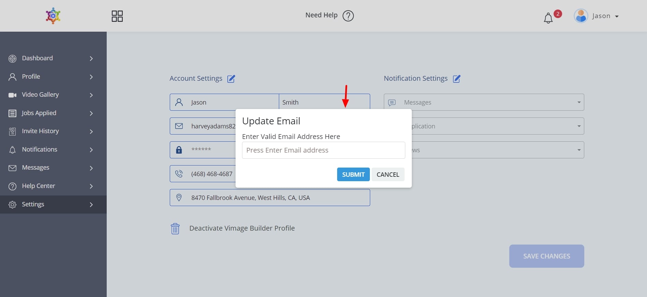
Task: Click the Need Help question mark icon
Action: 348,16
